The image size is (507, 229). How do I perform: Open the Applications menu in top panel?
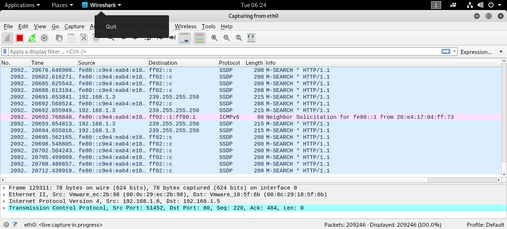coord(22,5)
